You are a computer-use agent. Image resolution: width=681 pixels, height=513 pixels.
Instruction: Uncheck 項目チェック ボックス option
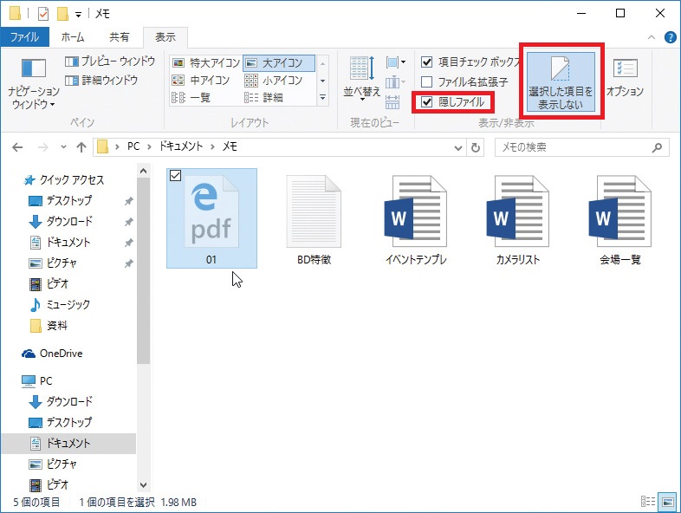pyautogui.click(x=427, y=62)
